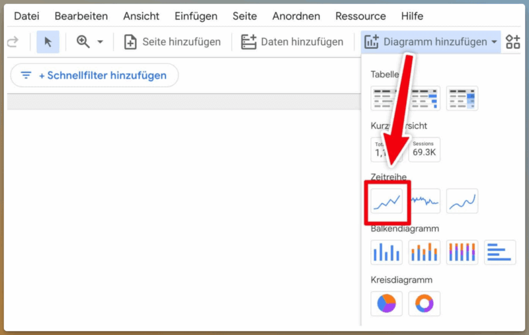Insert table with bars chart
Viewport: 529px width, 335px height.
click(424, 98)
